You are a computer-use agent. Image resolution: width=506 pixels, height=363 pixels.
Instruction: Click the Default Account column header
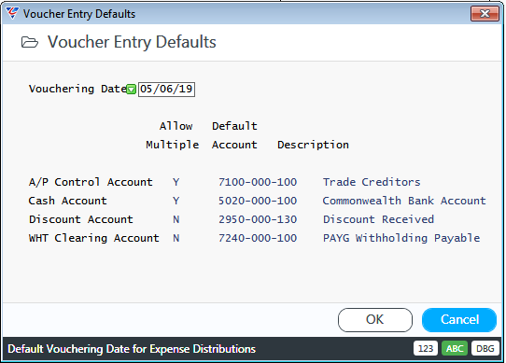[x=234, y=135]
